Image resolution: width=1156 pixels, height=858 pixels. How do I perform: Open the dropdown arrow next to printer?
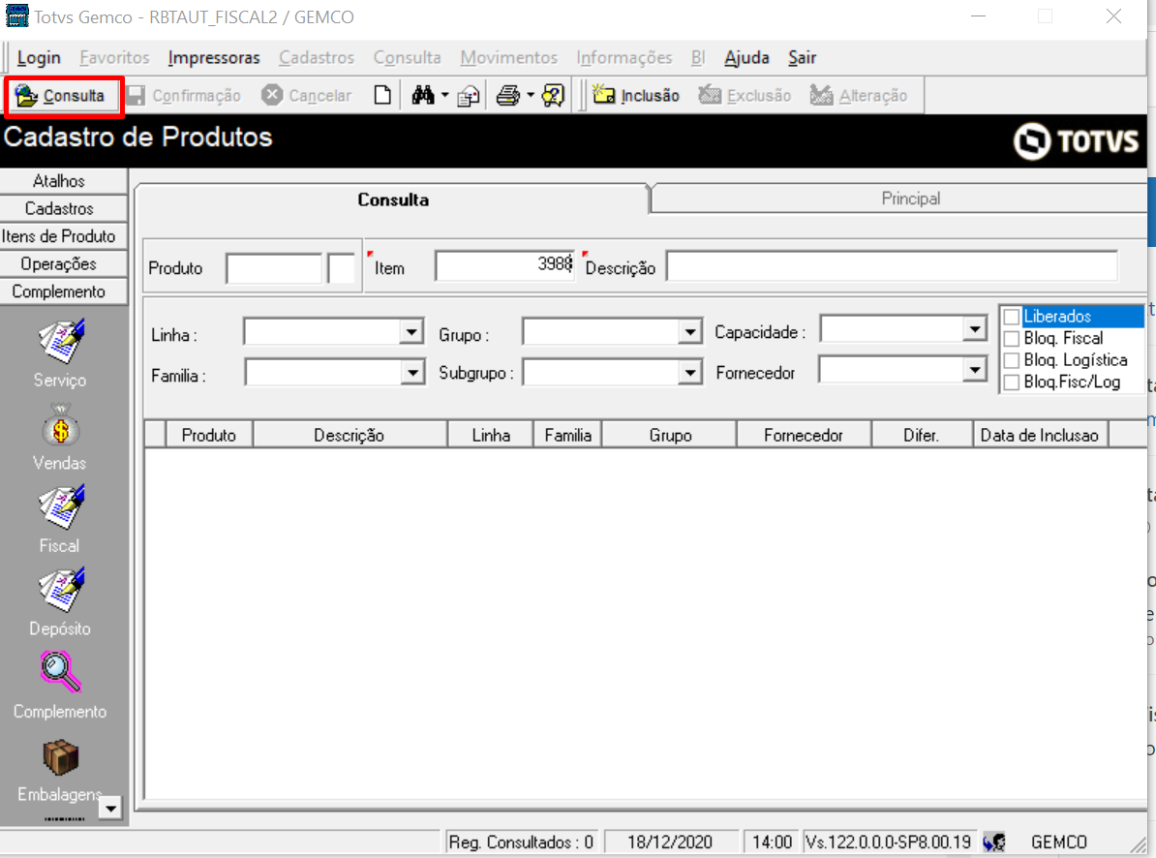tap(531, 95)
